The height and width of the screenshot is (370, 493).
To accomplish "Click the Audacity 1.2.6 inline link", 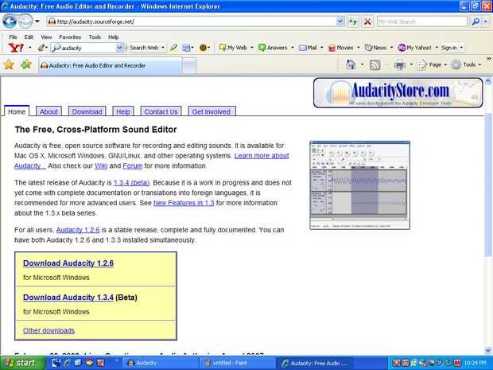I will pyautogui.click(x=78, y=230).
